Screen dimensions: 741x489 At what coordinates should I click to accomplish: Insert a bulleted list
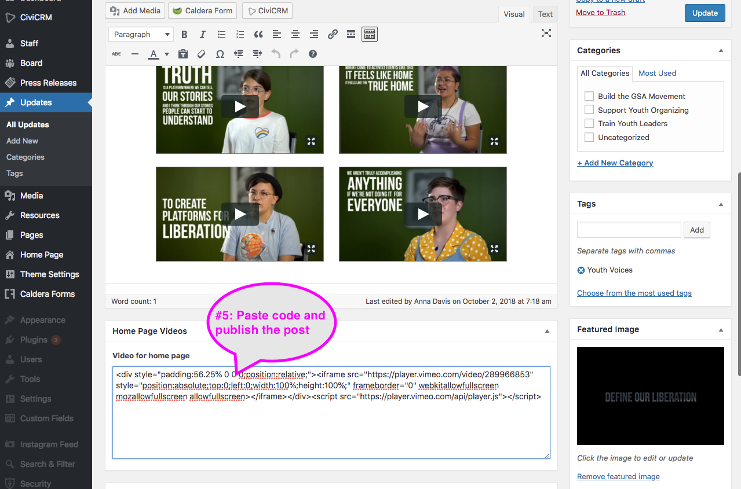point(221,35)
